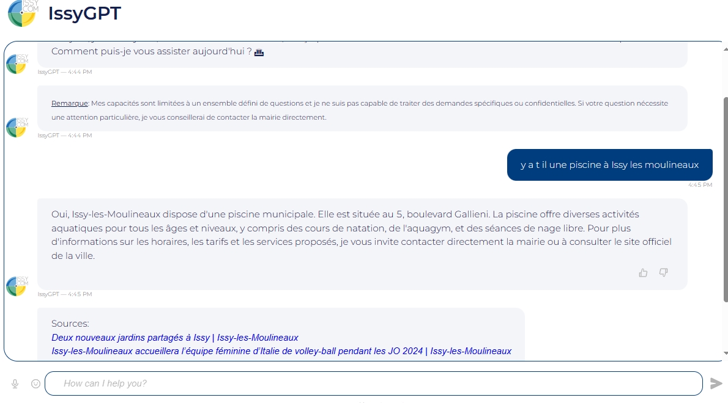Open the emoji picker smiley icon

(x=35, y=383)
